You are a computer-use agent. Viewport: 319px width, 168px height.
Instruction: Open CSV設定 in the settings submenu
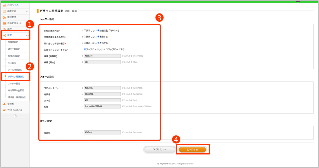(12, 63)
